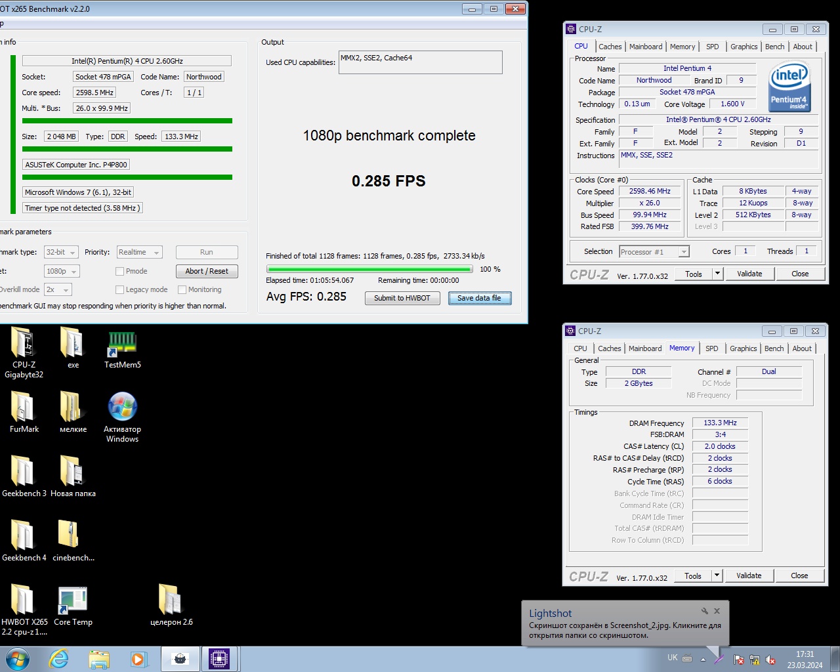The height and width of the screenshot is (672, 840).
Task: Open the Action Center flag tray icon
Action: pos(738,660)
